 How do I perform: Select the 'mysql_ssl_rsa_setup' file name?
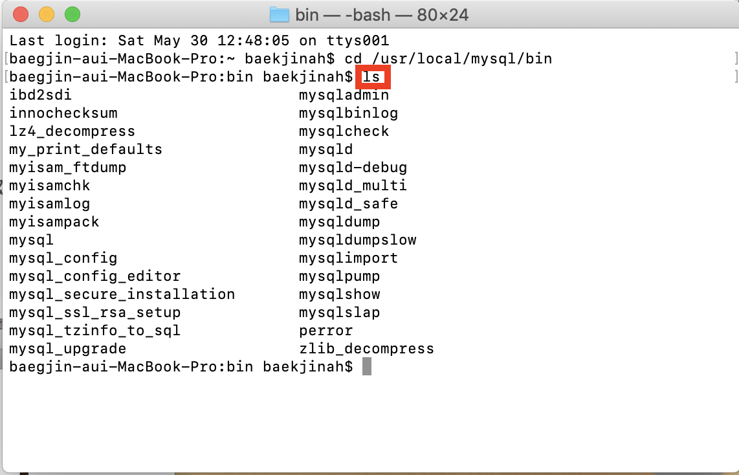[94, 313]
